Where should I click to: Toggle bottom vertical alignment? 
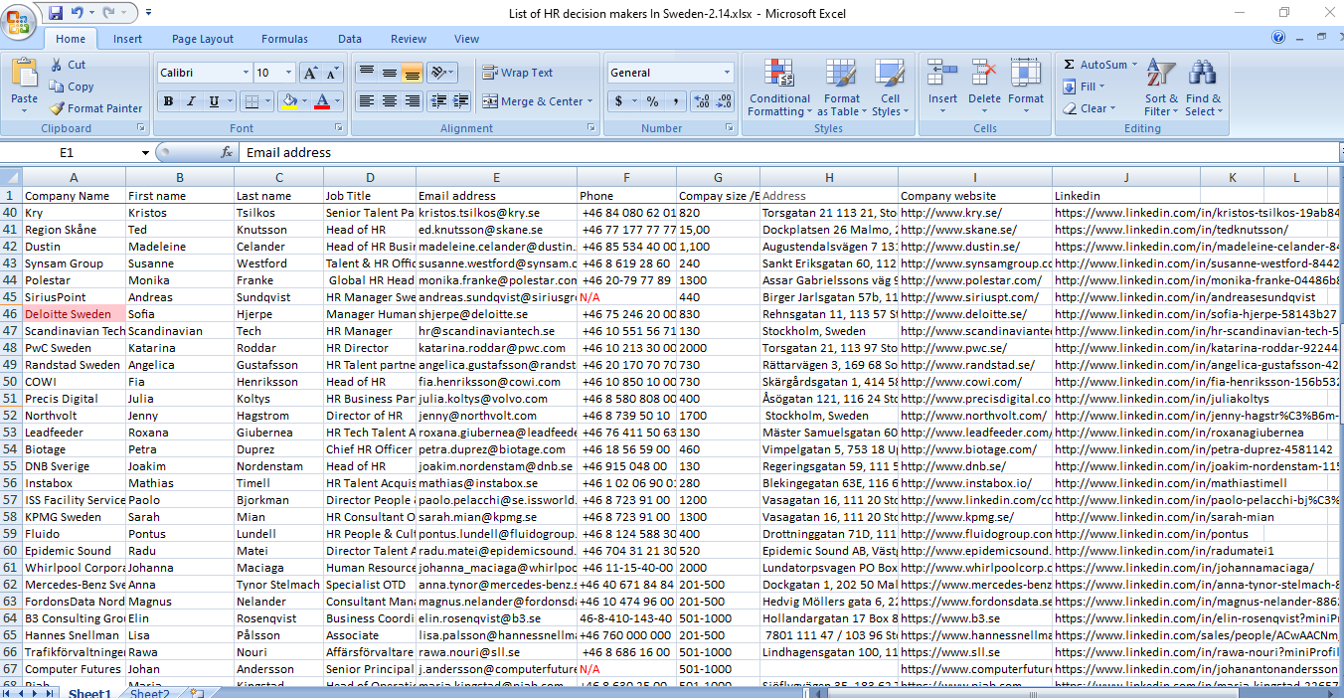tap(412, 73)
